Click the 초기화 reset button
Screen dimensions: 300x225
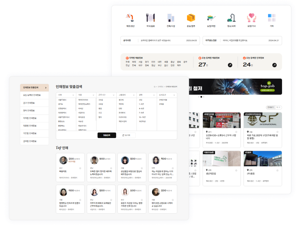[126, 135]
